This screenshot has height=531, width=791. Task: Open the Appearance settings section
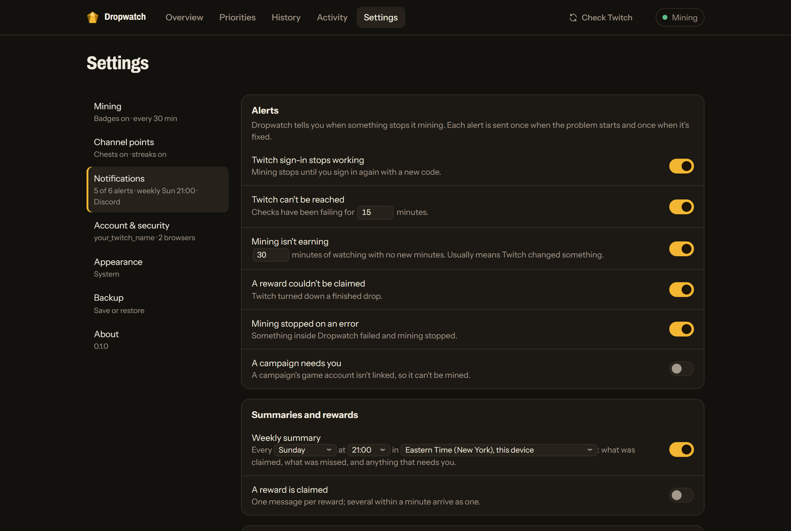click(158, 268)
